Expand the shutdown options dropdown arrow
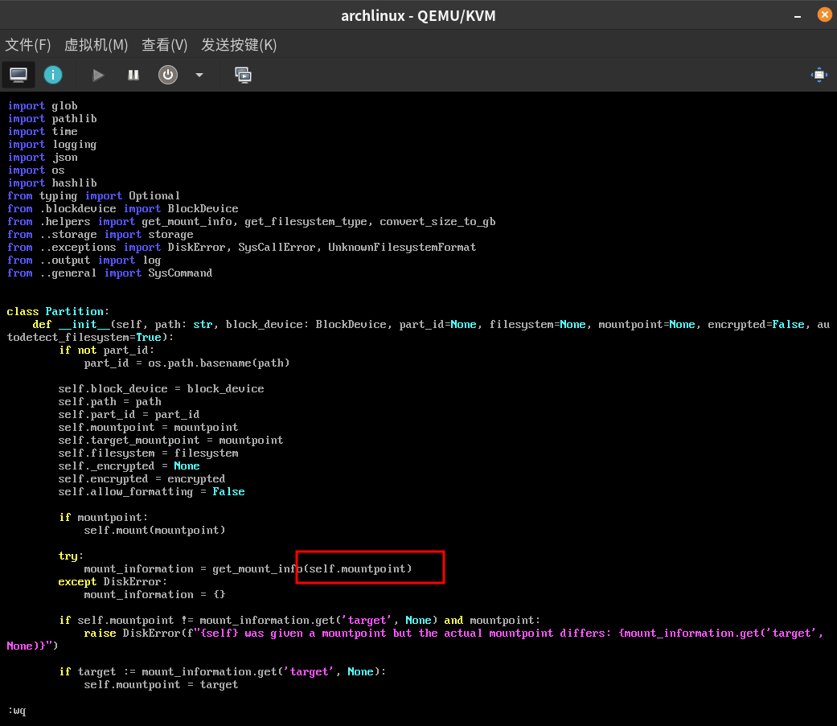The image size is (837, 726). coord(199,75)
